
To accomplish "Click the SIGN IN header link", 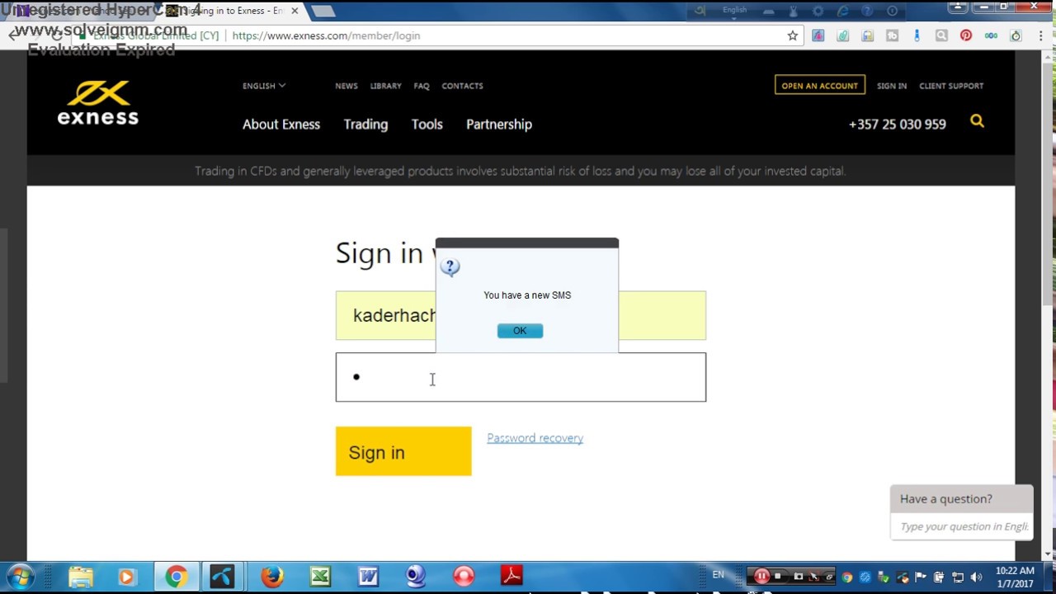I will click(x=892, y=86).
